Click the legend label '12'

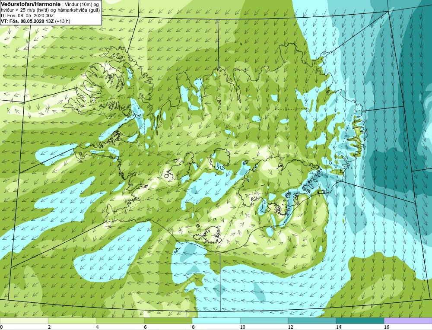[x=290, y=327]
